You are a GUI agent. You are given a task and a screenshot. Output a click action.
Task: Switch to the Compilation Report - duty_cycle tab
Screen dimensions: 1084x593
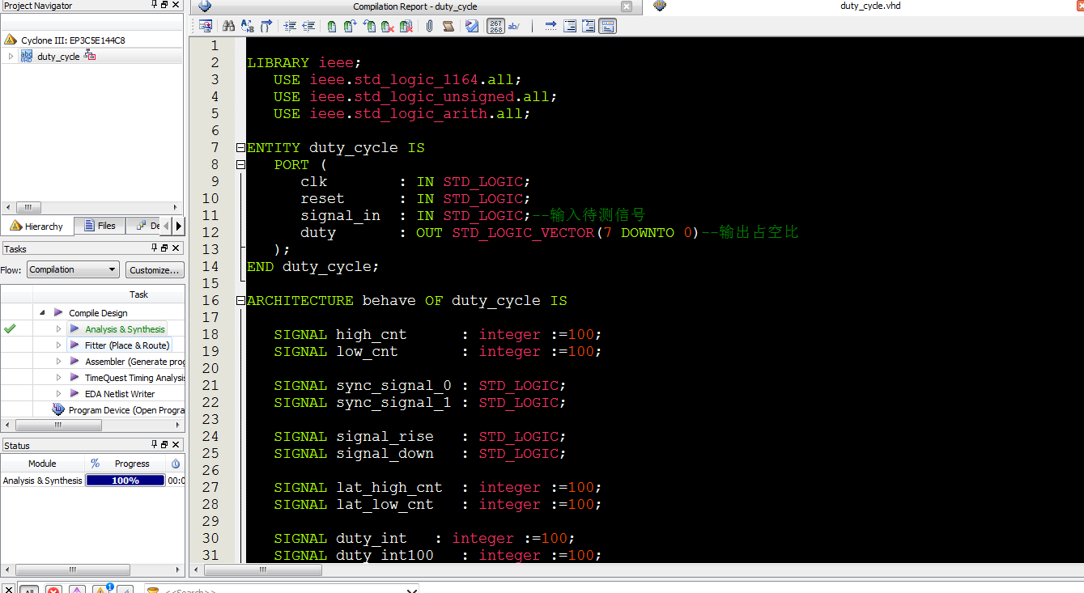coord(414,6)
